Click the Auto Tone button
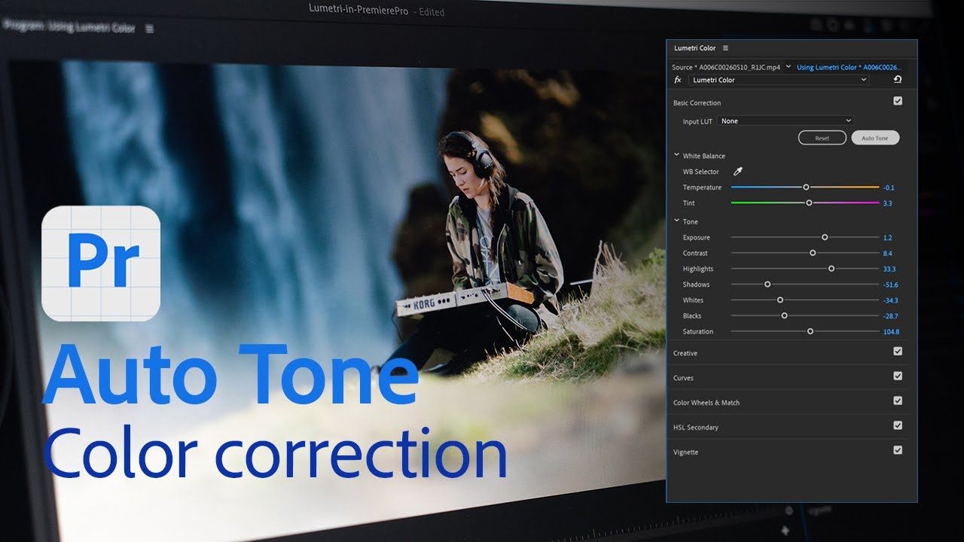The image size is (964, 542). tap(875, 139)
